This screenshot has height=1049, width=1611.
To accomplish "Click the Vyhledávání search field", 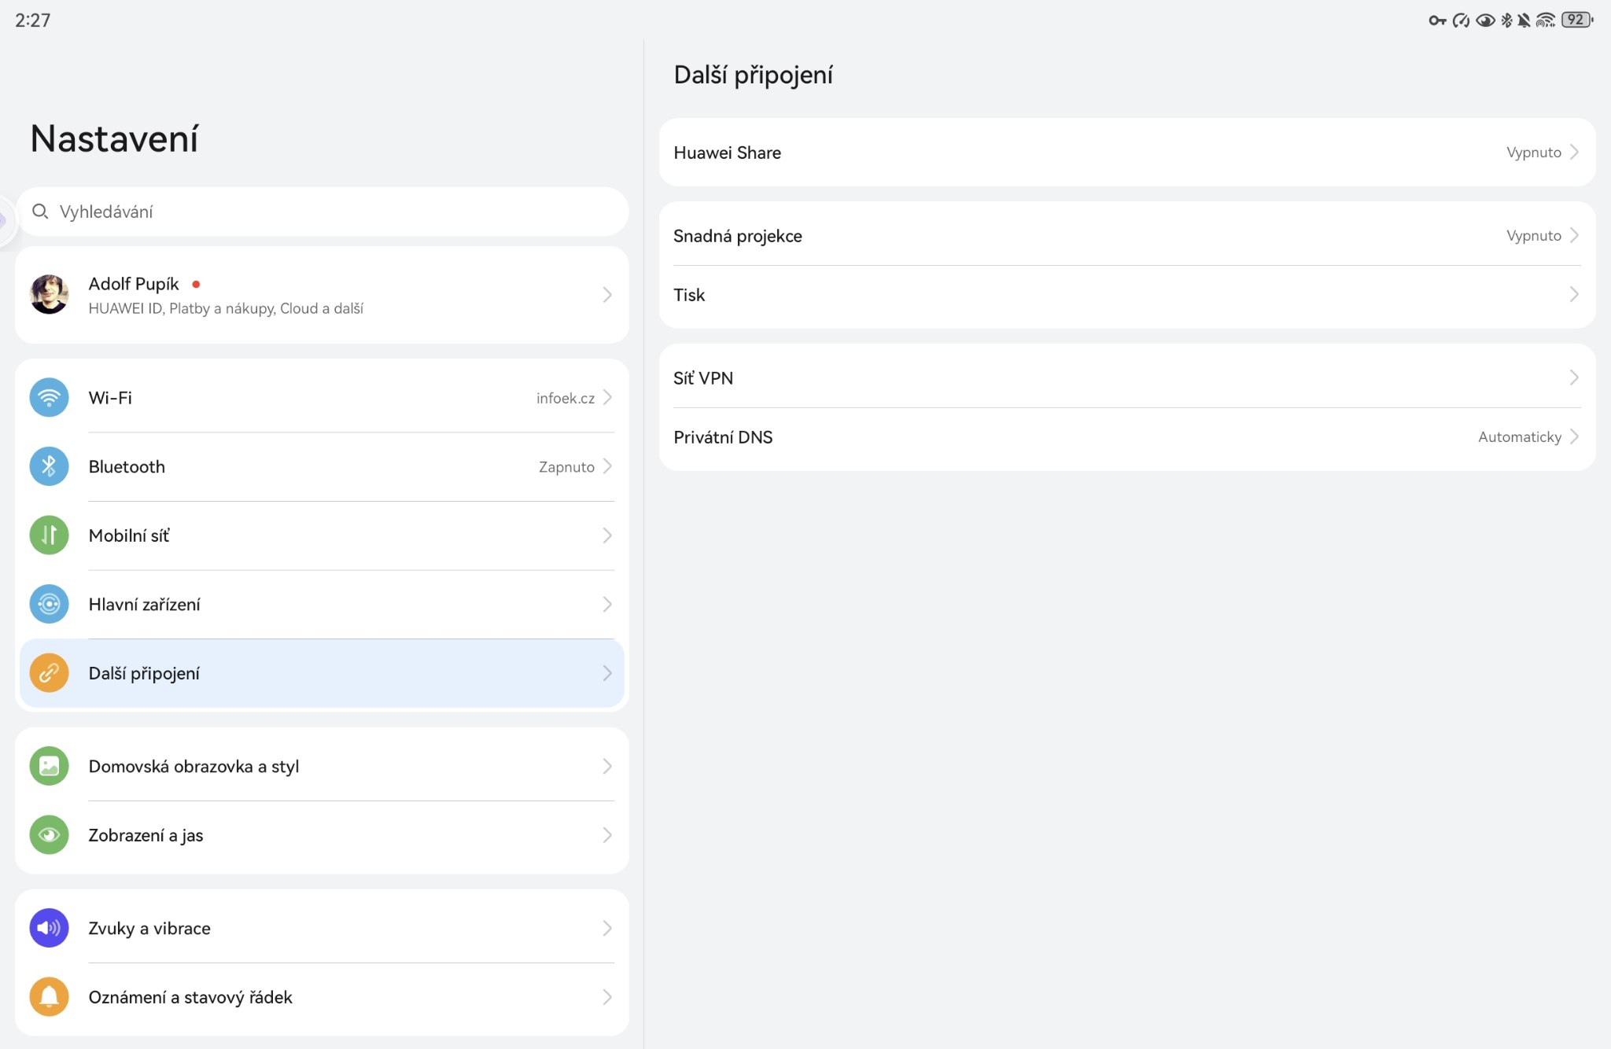I will click(x=321, y=212).
